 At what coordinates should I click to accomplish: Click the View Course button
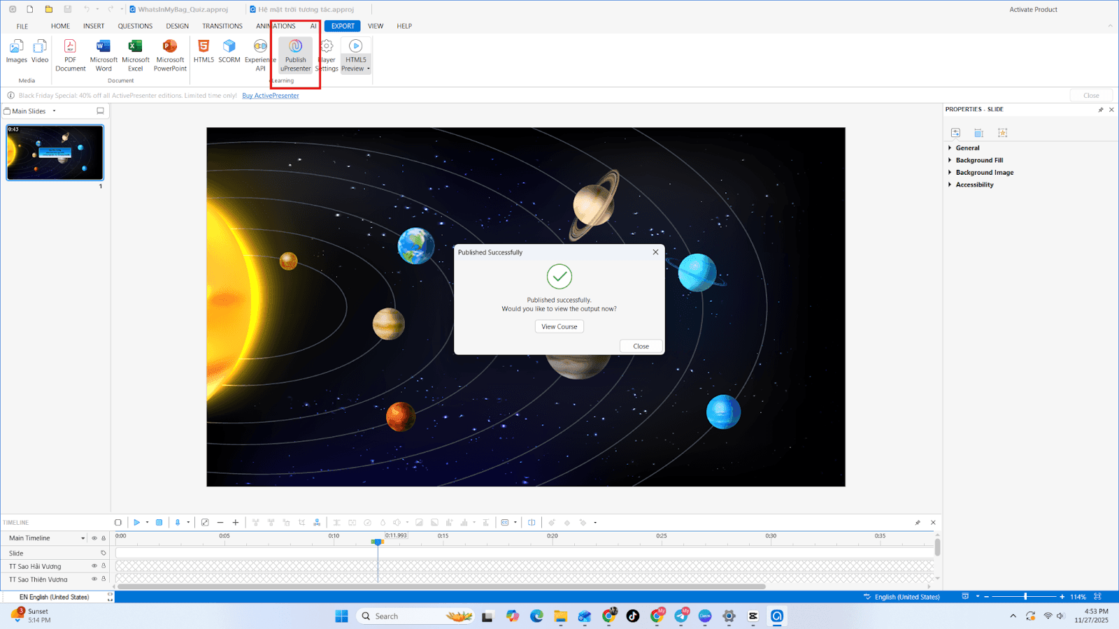click(x=559, y=326)
